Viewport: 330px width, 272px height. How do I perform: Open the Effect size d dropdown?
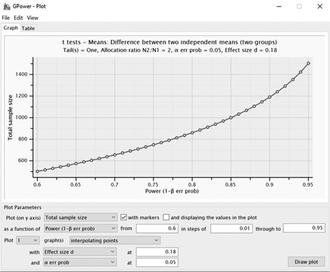click(80, 252)
